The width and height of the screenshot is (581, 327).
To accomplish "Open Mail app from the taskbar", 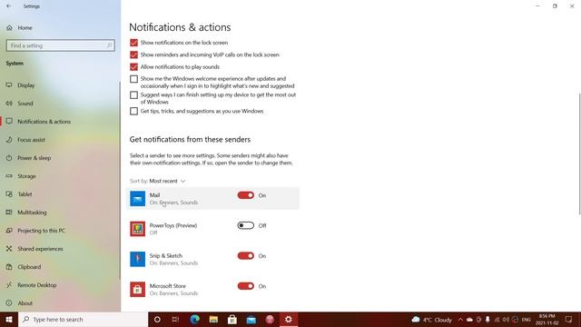I will [x=251, y=320].
